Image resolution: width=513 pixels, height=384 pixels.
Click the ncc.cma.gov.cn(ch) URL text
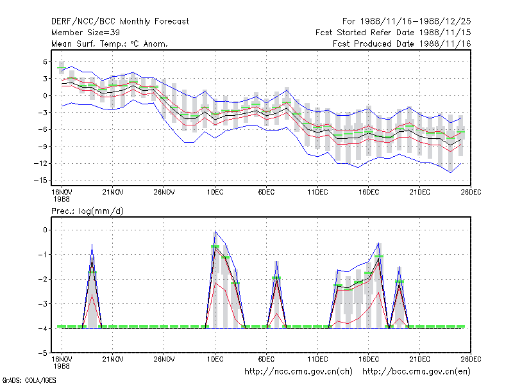(298, 372)
